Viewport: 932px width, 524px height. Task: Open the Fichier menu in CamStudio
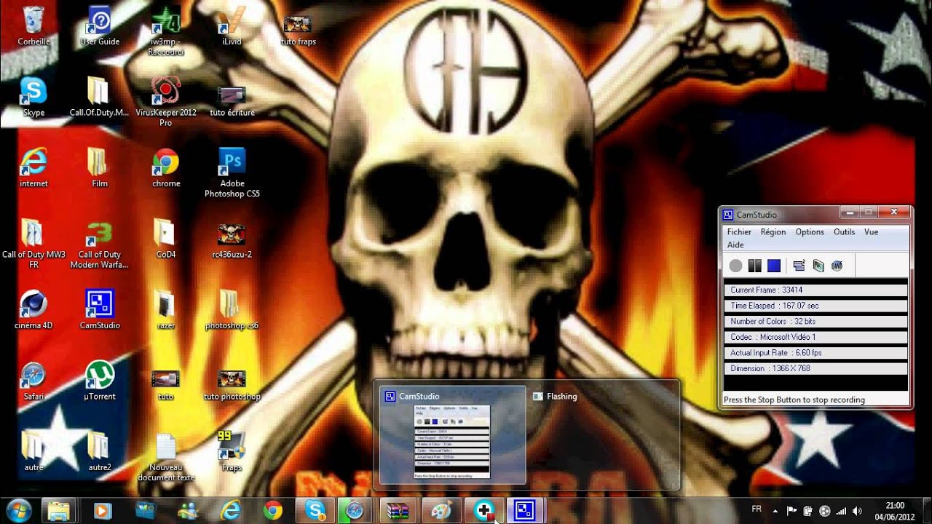tap(739, 231)
